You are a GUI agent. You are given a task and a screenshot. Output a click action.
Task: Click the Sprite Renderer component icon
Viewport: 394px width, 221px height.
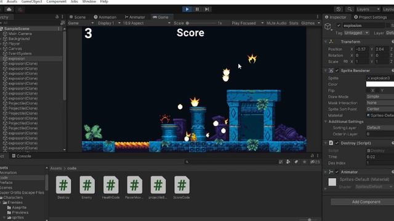331,71
